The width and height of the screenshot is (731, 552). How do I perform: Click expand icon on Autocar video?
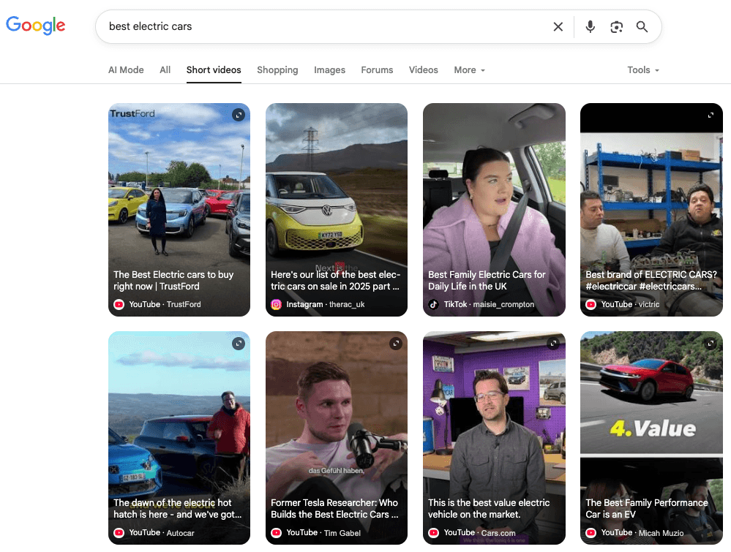238,343
